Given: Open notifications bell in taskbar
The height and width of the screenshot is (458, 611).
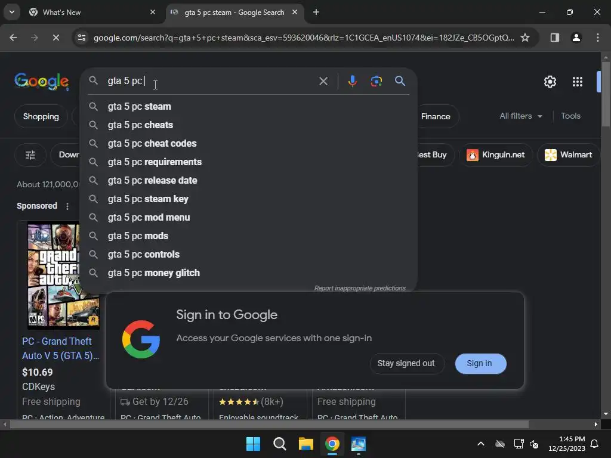Looking at the screenshot, I should coord(594,444).
